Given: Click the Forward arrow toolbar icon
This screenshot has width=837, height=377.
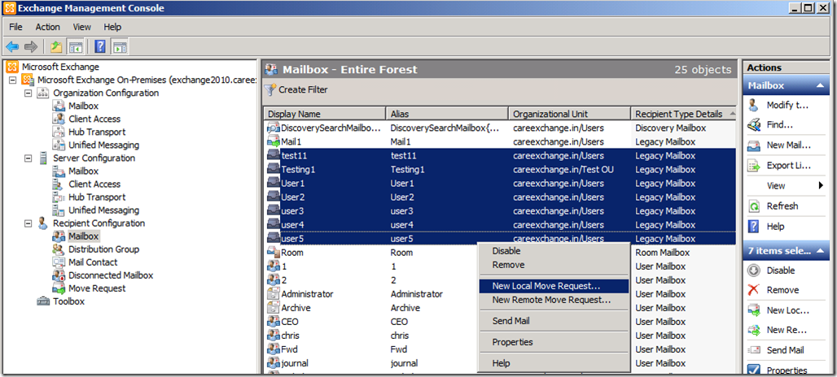Looking at the screenshot, I should click(x=31, y=47).
